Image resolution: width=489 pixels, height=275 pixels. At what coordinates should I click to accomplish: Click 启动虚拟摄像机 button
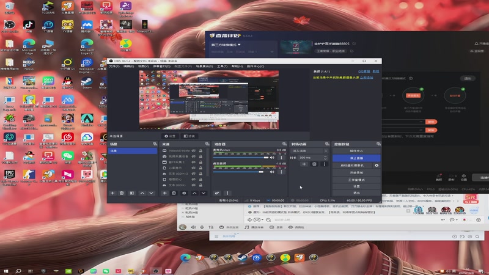pos(352,165)
